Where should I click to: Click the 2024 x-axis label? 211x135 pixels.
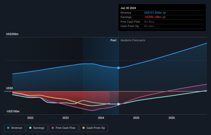click(101, 118)
